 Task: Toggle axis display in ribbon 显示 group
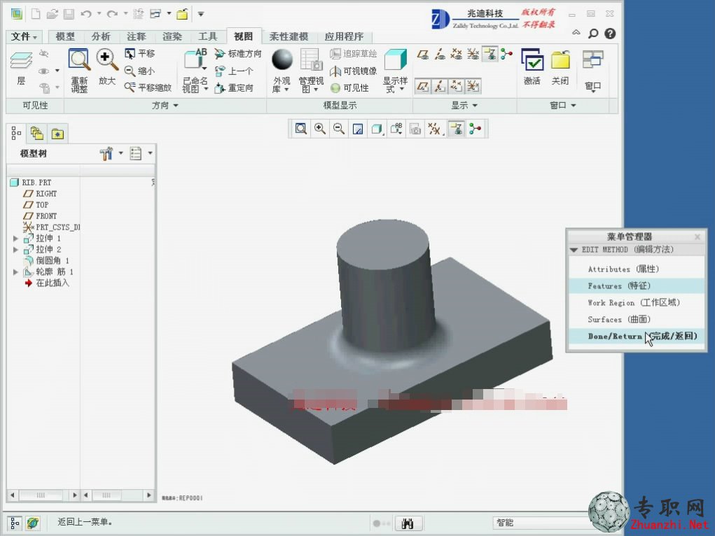pyautogui.click(x=440, y=55)
